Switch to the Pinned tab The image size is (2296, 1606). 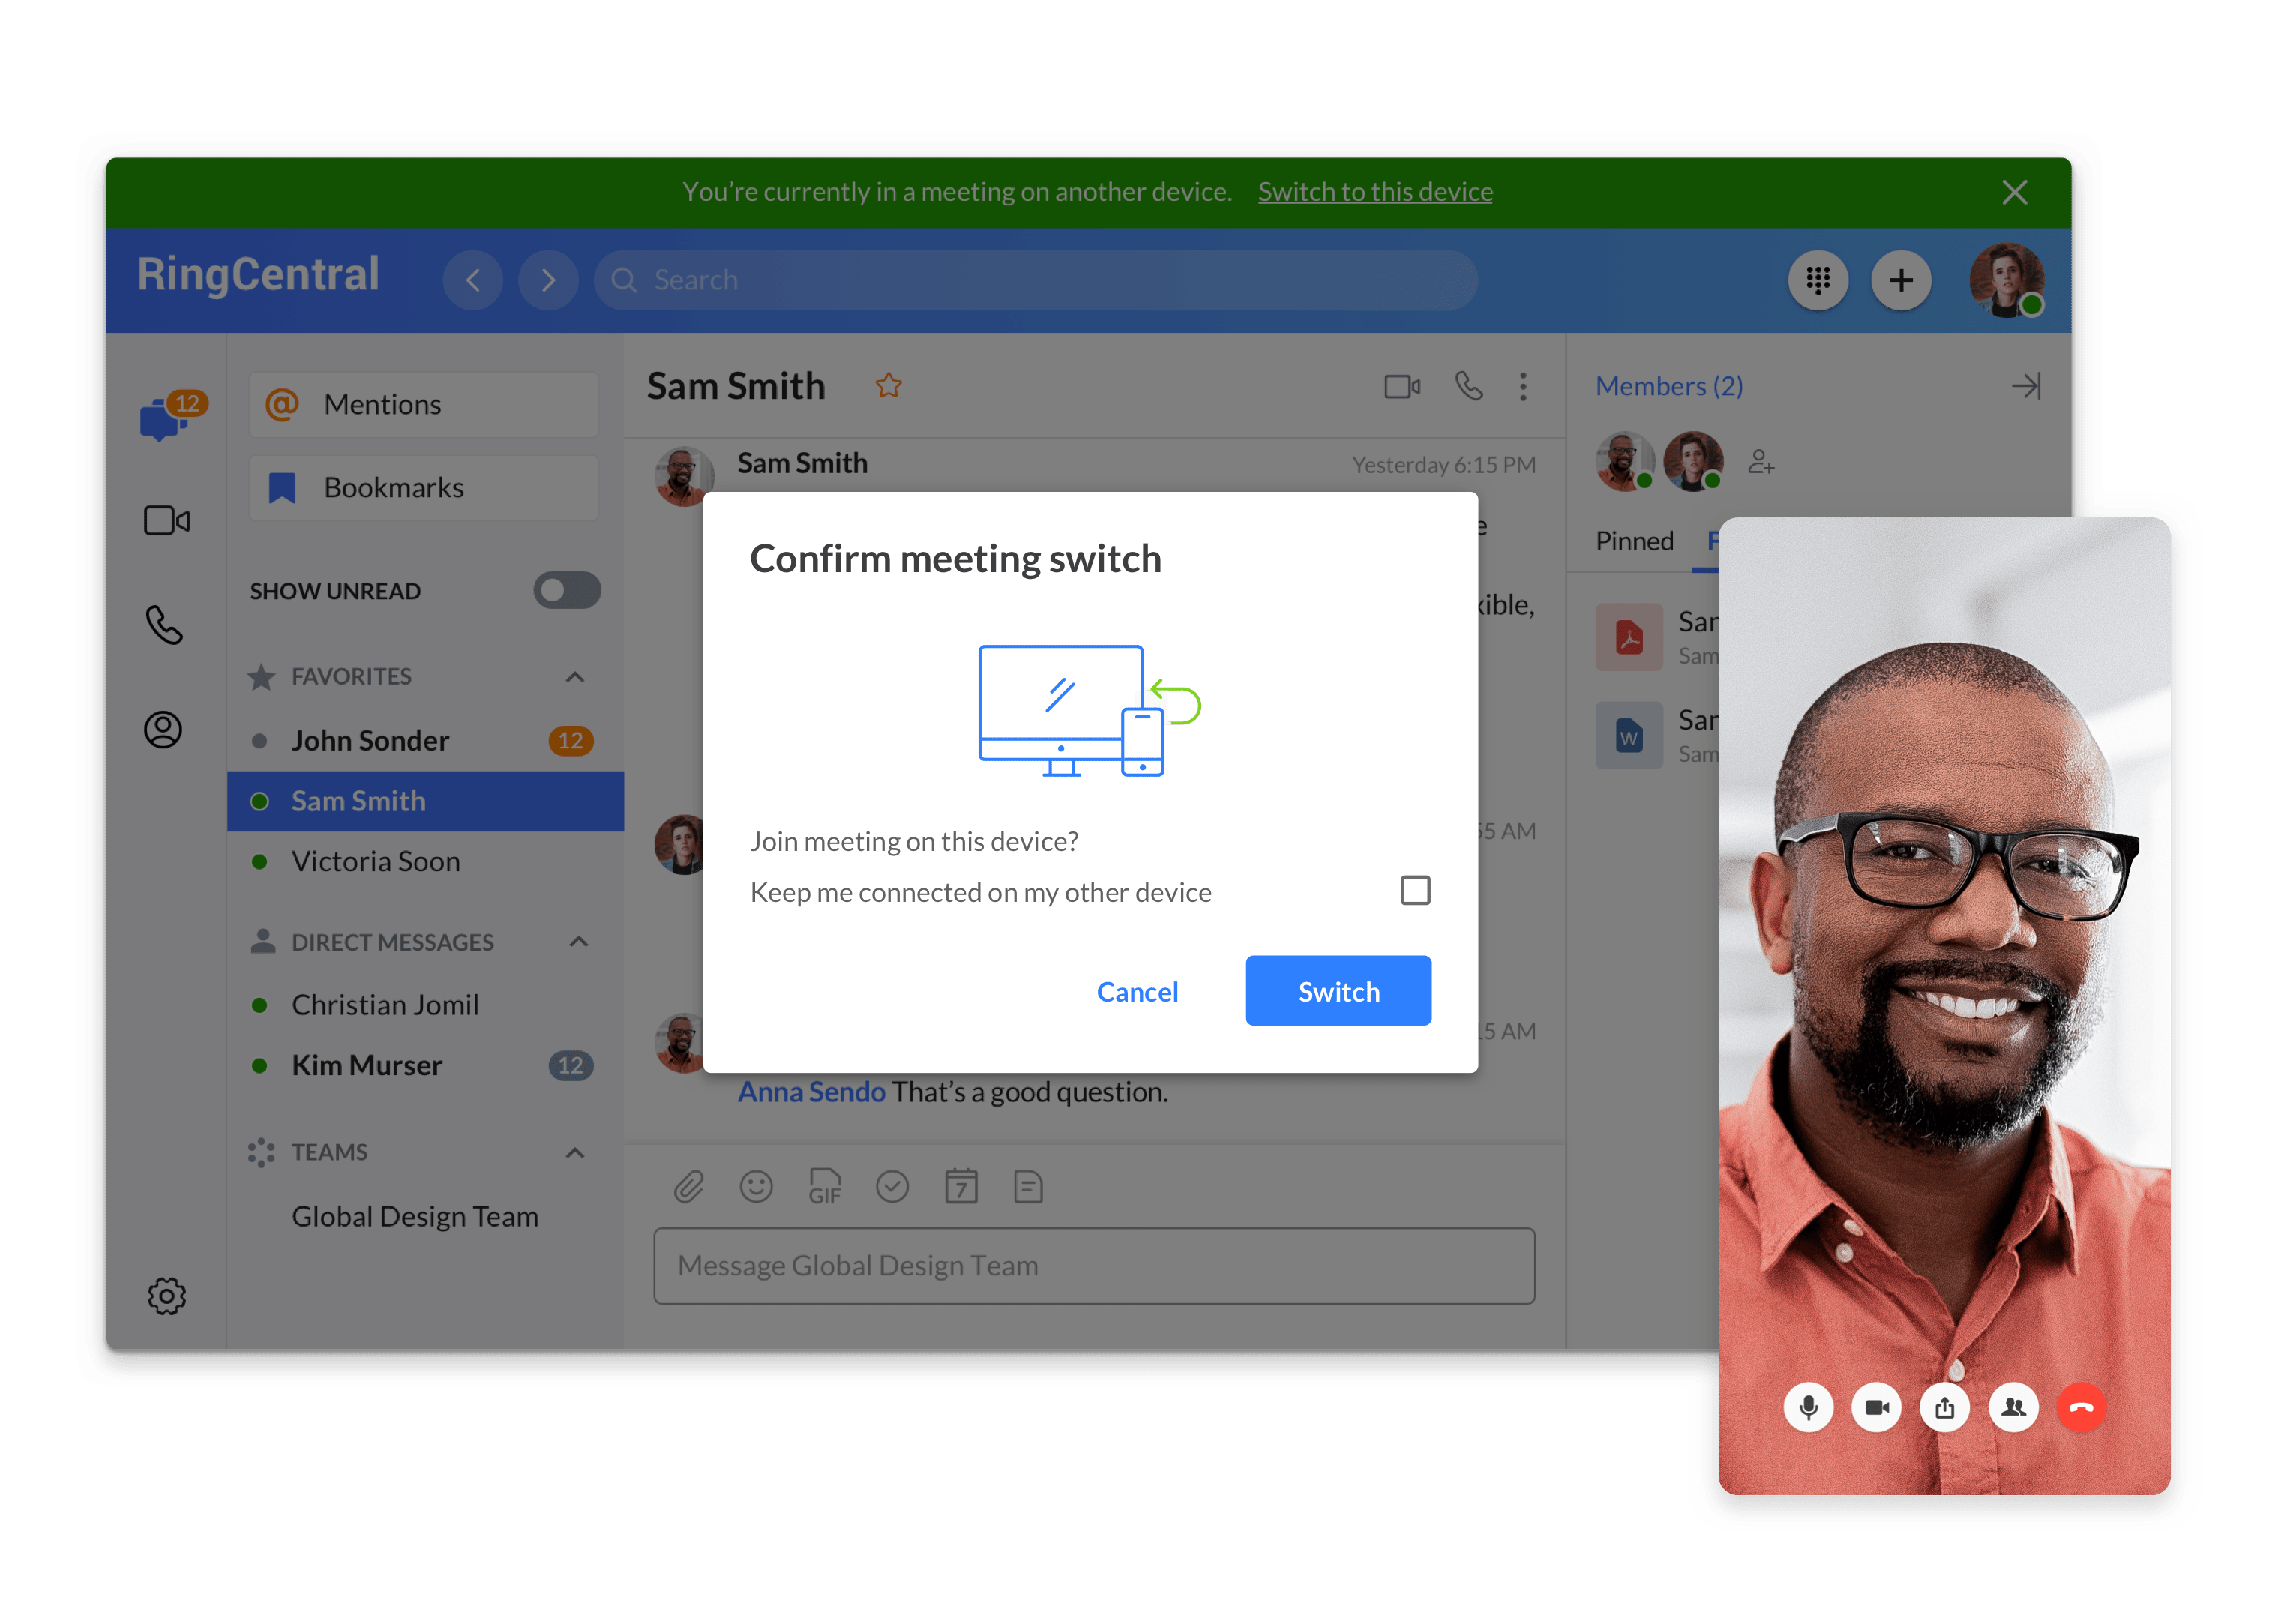[1634, 541]
